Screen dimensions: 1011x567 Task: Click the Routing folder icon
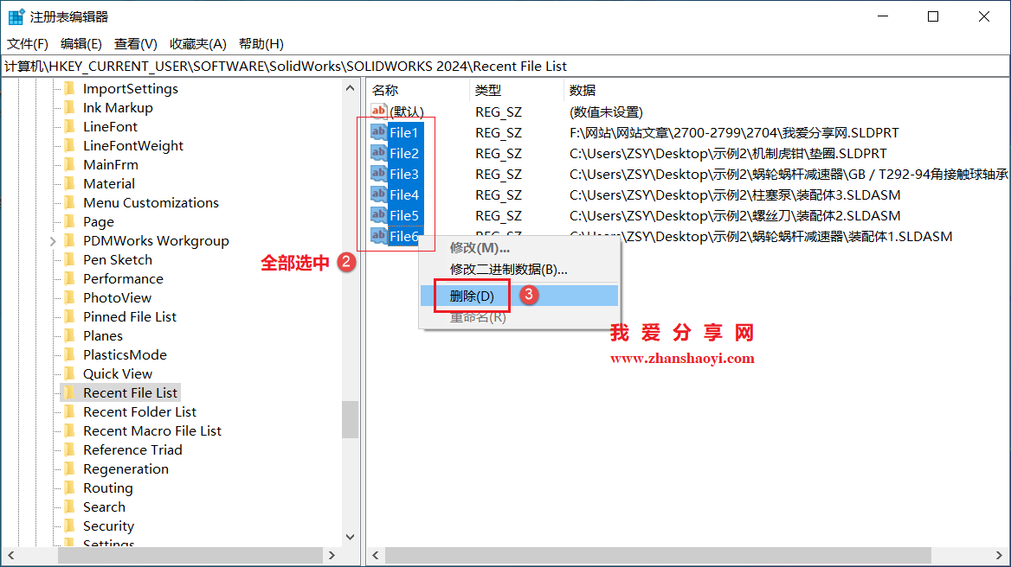pos(70,487)
